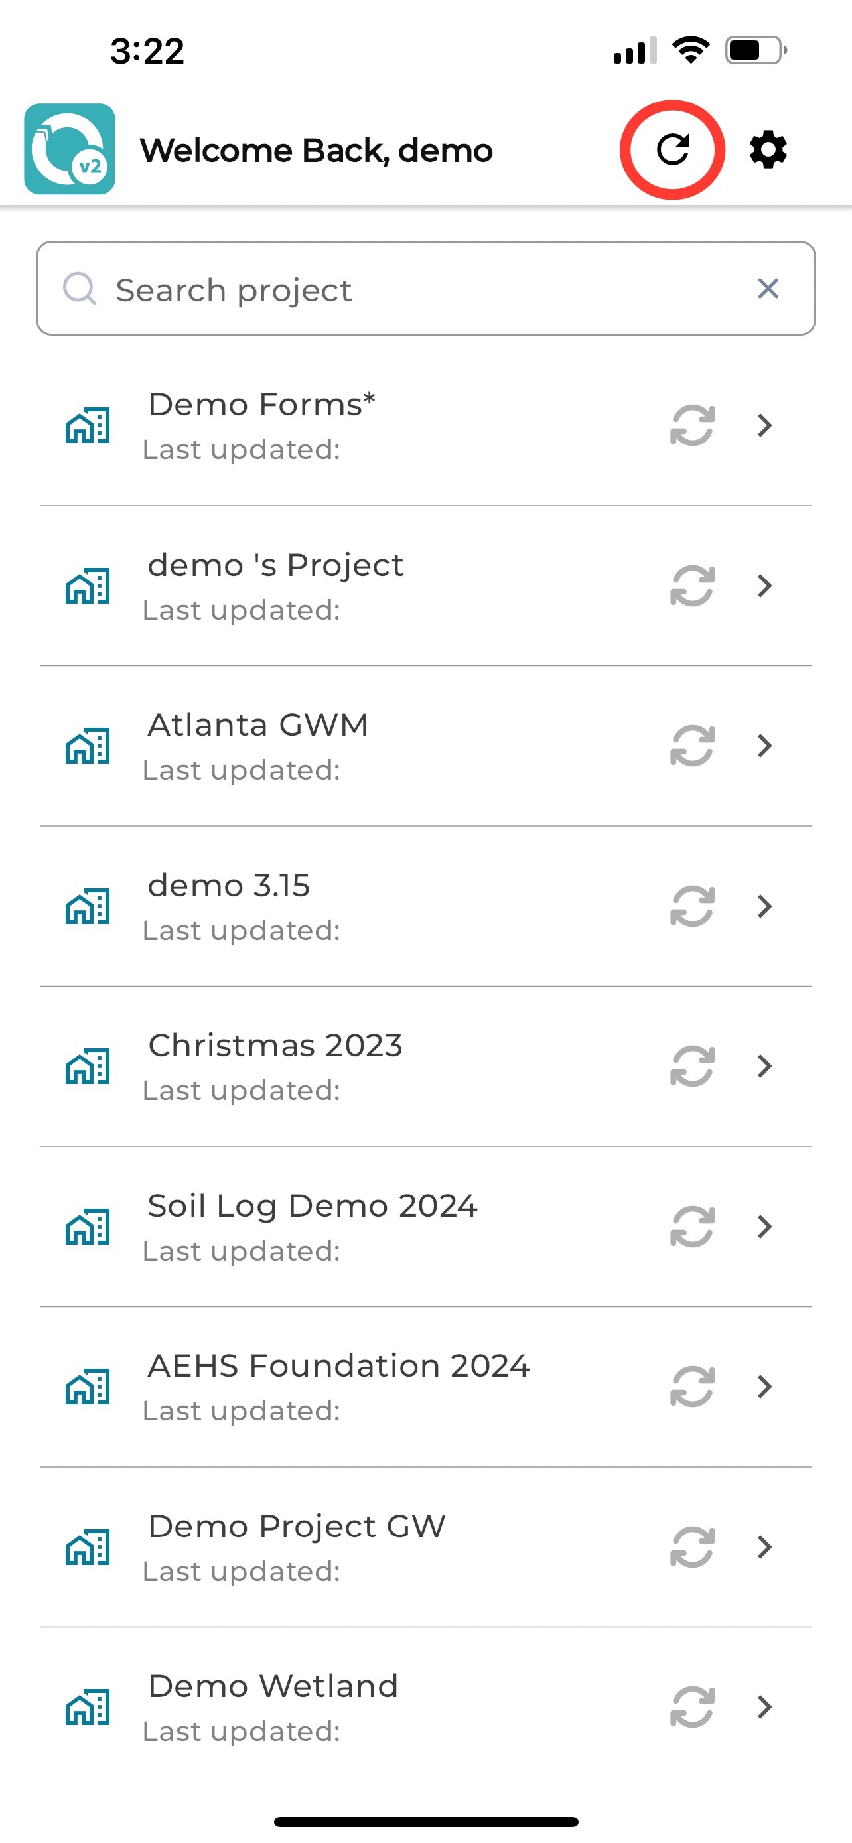Screen dimensions: 852x1843
Task: Expand Demo Forms* with its chevron
Action: click(764, 425)
